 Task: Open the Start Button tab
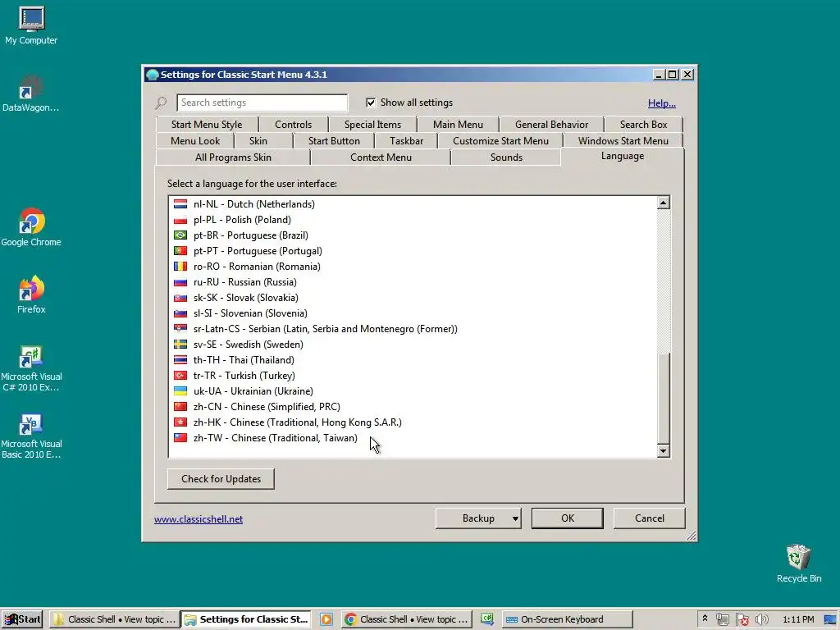tap(334, 141)
